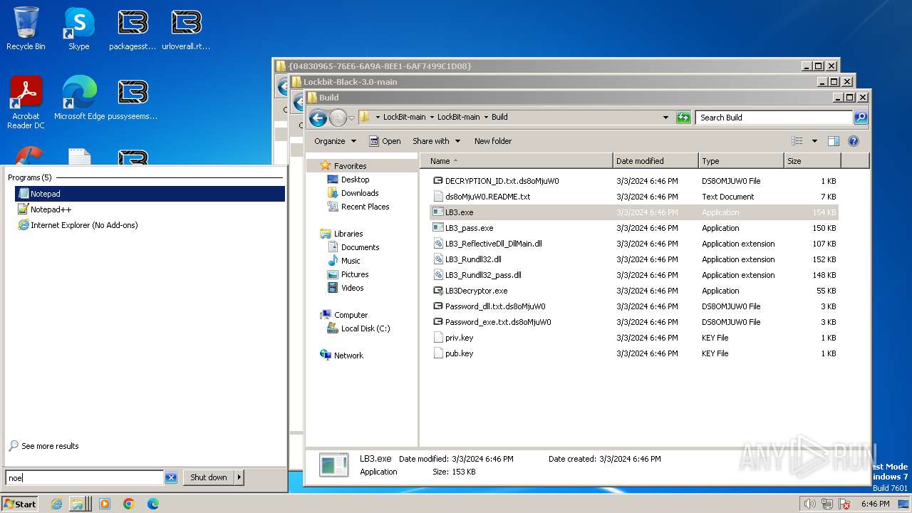This screenshot has width=912, height=513.
Task: Sort files by Name column
Action: [x=516, y=161]
